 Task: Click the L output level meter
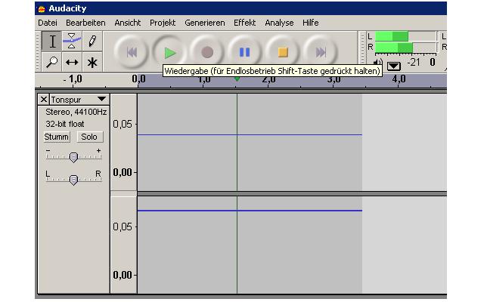406,36
